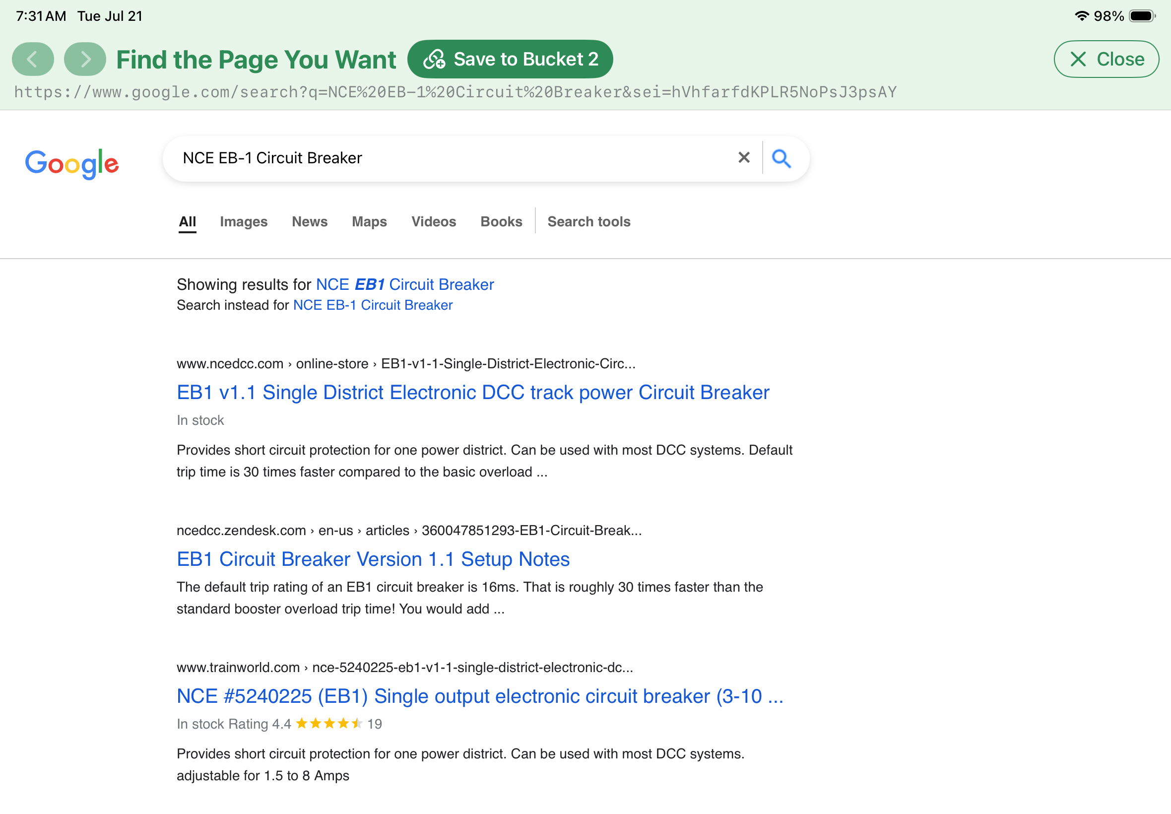Select the All results tab
Viewport: 1171px width, 814px height.
[x=187, y=222]
